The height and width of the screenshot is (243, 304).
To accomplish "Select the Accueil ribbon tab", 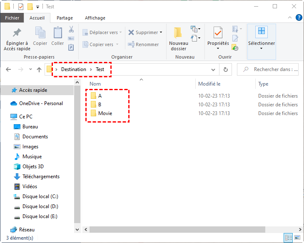I will pyautogui.click(x=37, y=18).
